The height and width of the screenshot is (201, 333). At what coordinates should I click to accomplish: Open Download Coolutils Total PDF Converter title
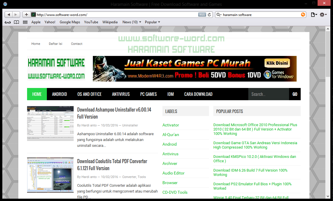[x=112, y=165]
